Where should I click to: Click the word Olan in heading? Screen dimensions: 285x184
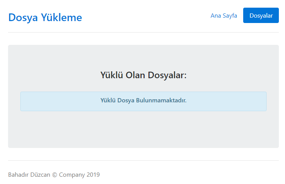[x=135, y=75]
